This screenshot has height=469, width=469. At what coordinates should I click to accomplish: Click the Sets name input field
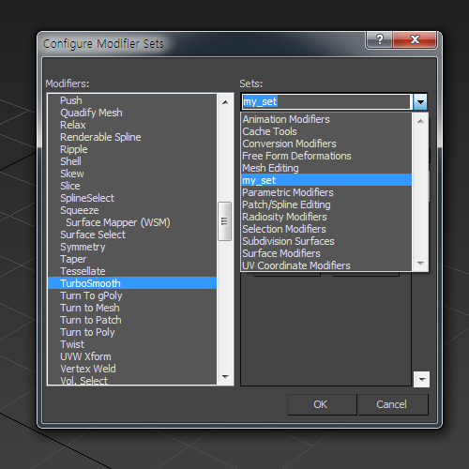click(326, 102)
